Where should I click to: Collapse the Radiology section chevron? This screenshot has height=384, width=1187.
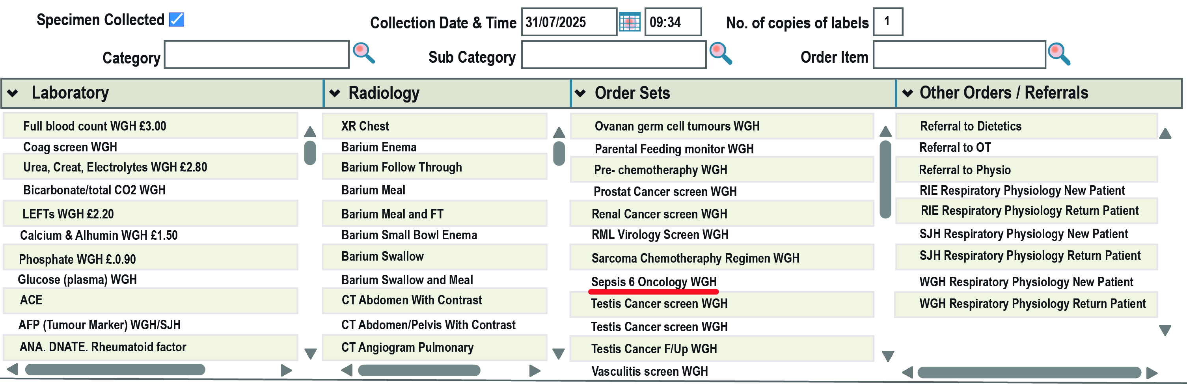click(335, 93)
